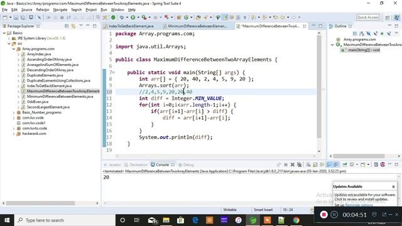The image size is (402, 226).
Task: Click Pin Console icon
Action: click(345, 164)
